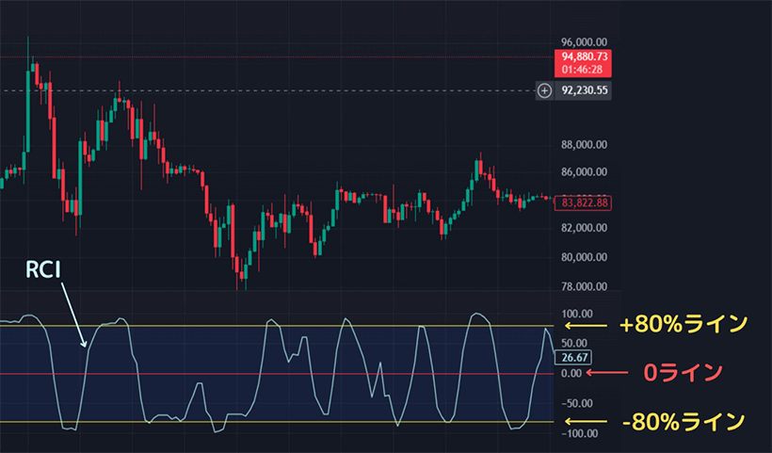Select the +80%ライン yellow text label
The image size is (772, 453).
(x=683, y=325)
